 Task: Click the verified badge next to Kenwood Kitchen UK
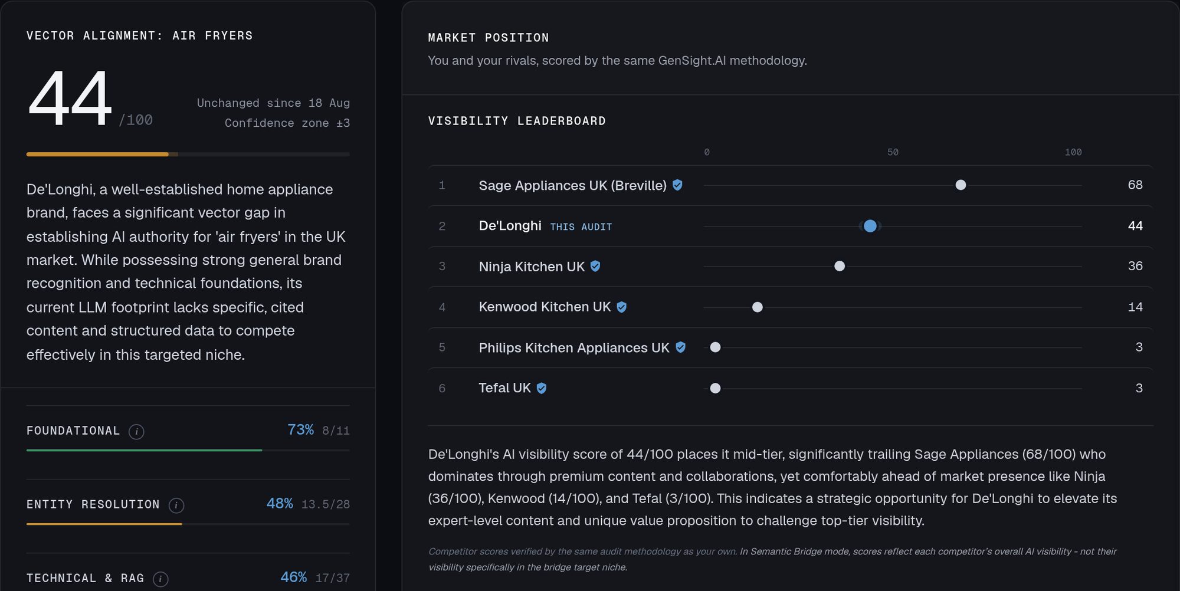click(621, 307)
